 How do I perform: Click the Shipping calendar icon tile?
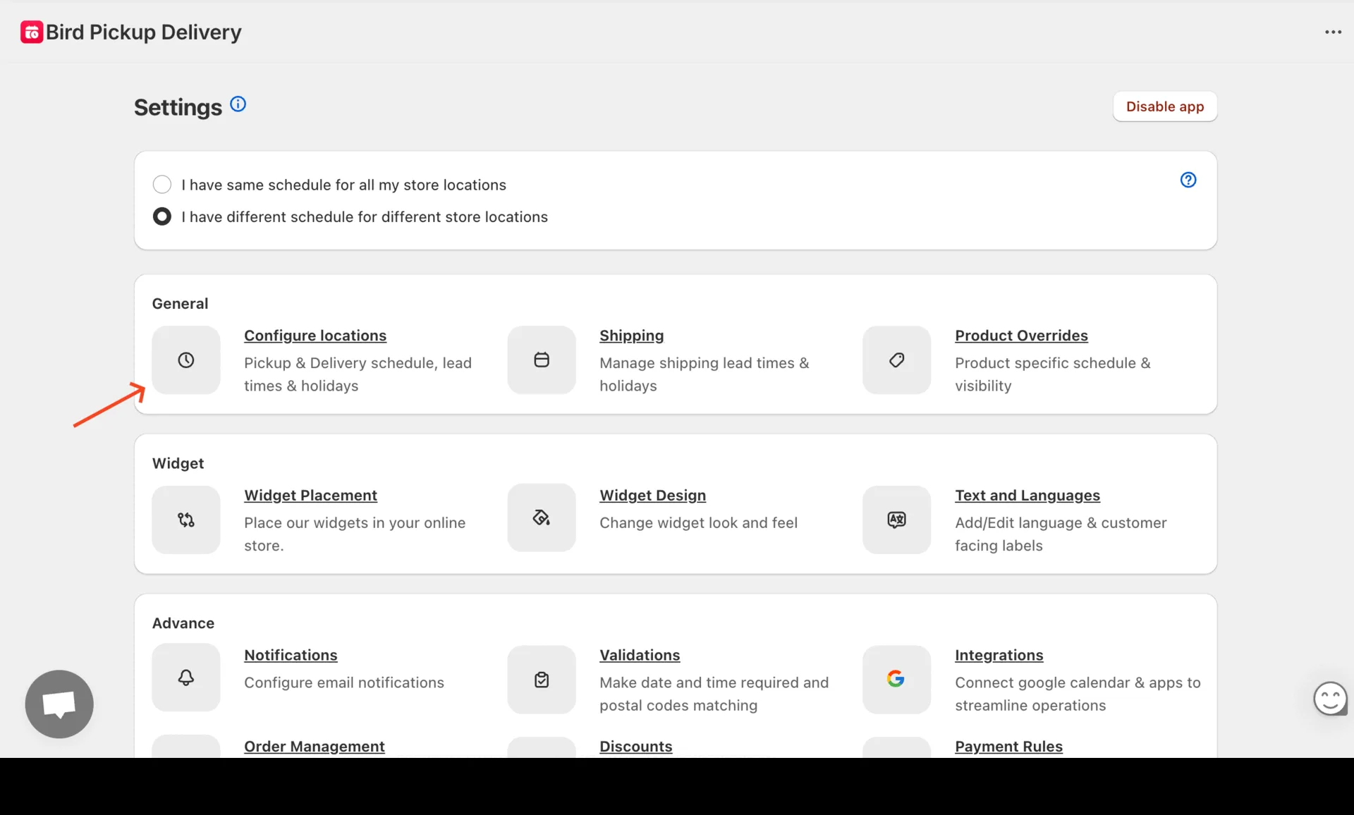pyautogui.click(x=542, y=360)
